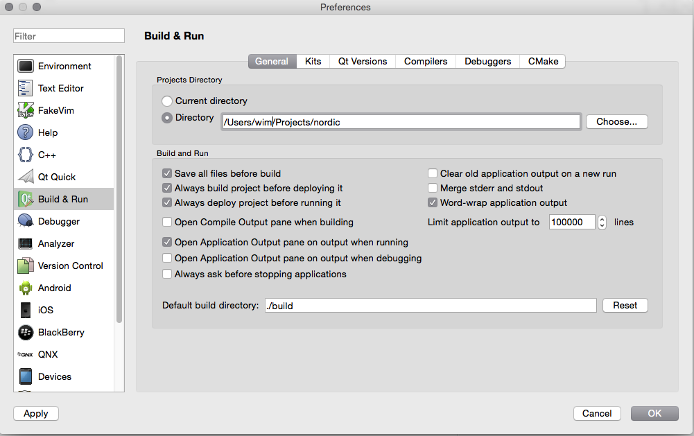This screenshot has height=436, width=694.
Task: Toggle Word-wrap application output
Action: tap(433, 202)
